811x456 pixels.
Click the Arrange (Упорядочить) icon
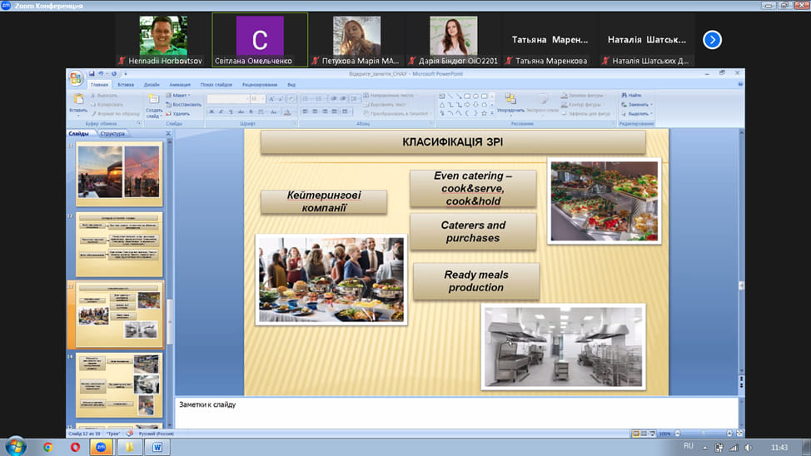click(510, 102)
